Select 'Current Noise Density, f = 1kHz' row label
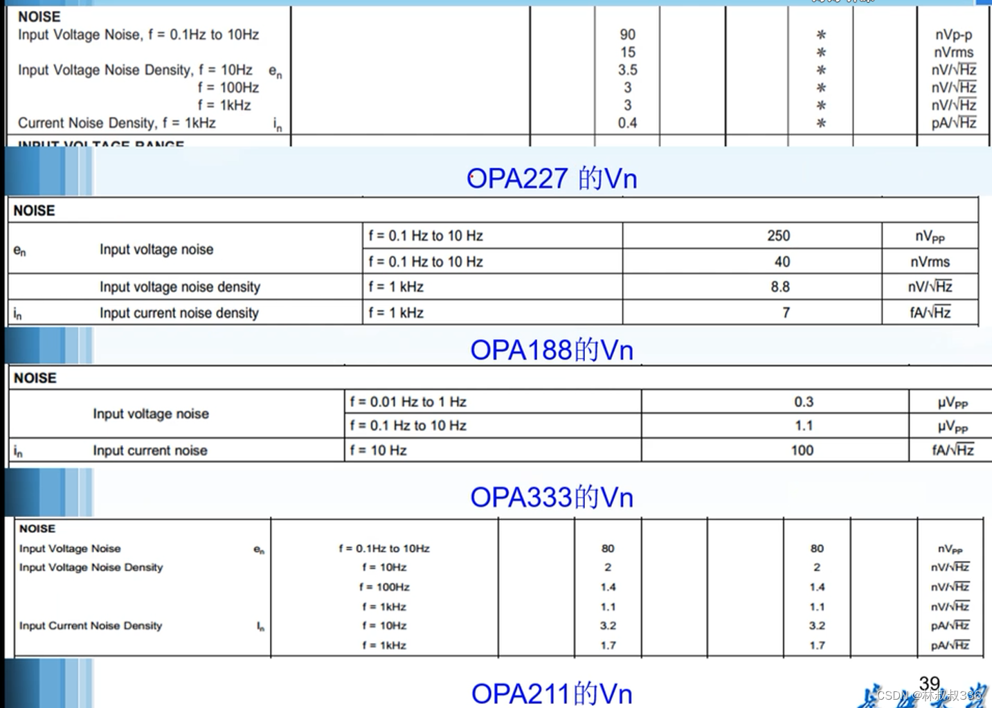 117,123
